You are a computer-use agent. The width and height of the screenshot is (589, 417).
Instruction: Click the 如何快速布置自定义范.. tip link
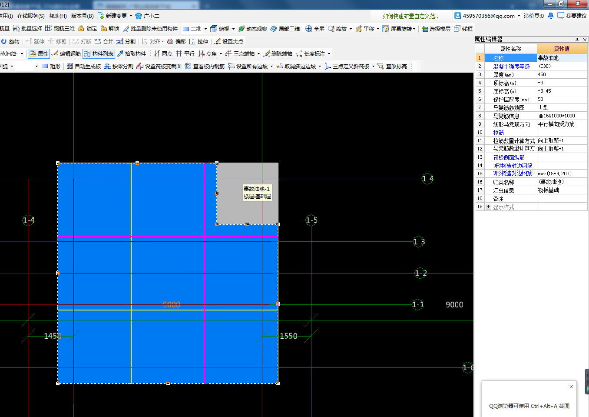coord(410,16)
